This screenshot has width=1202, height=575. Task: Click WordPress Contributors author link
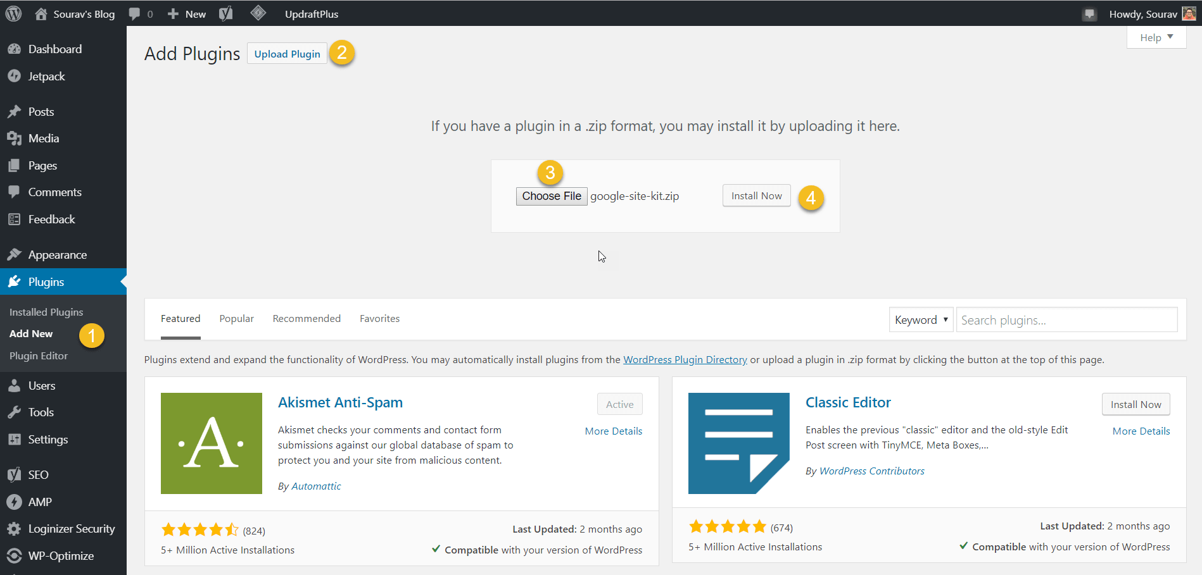(x=872, y=471)
